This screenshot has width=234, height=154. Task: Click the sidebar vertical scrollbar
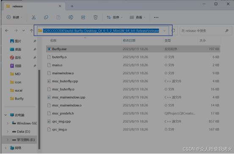point(39,109)
